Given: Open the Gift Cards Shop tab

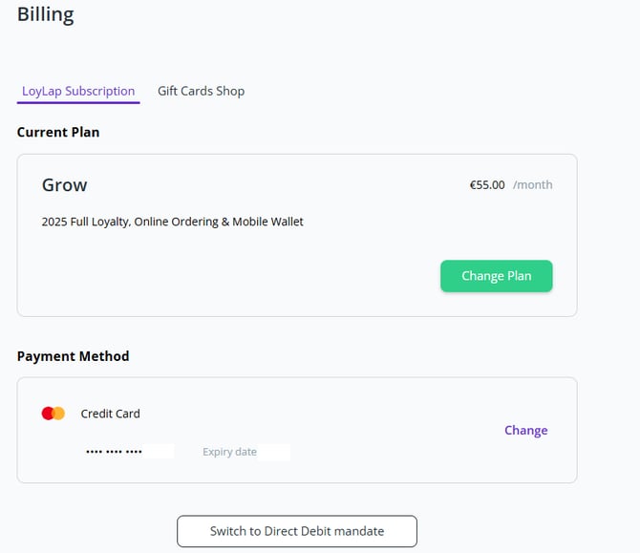Looking at the screenshot, I should point(201,91).
